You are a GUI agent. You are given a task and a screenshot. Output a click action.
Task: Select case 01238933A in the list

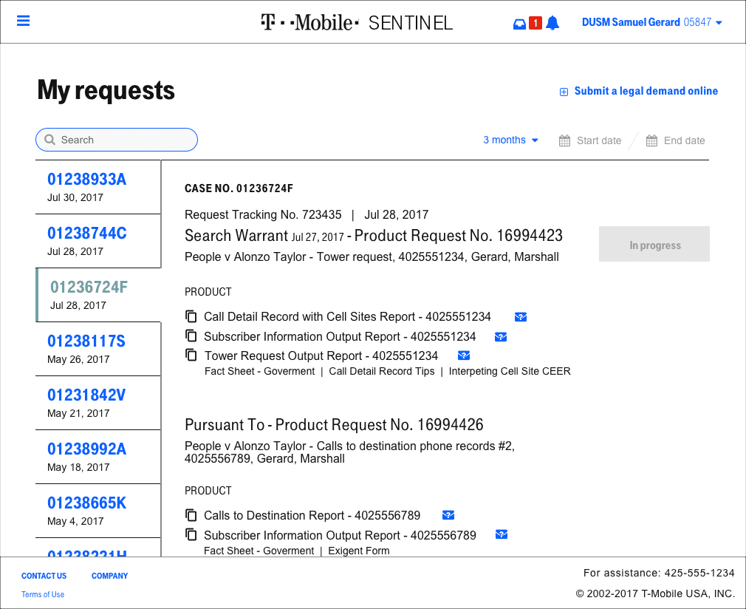pos(87,179)
